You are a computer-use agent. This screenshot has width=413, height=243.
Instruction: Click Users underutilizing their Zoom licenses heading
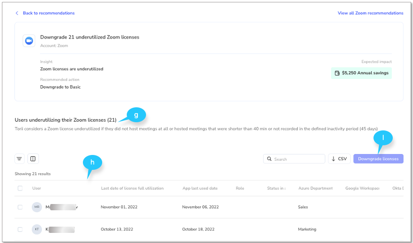coord(66,120)
